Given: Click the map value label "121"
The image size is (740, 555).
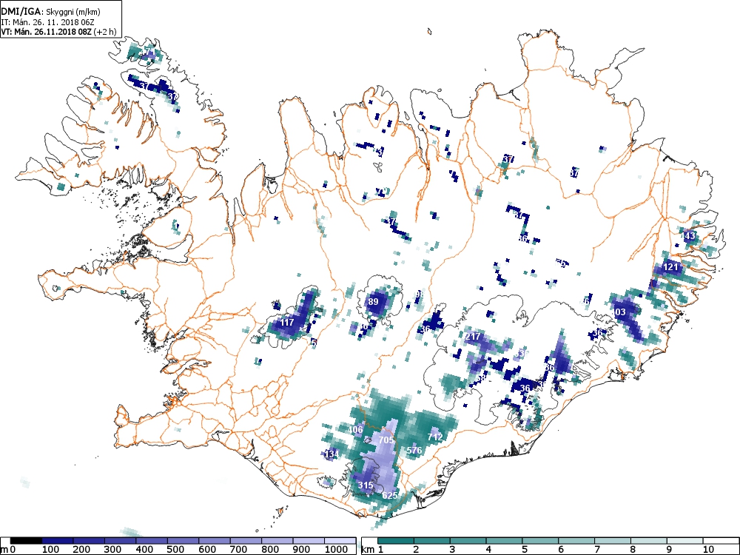Looking at the screenshot, I should [x=670, y=267].
